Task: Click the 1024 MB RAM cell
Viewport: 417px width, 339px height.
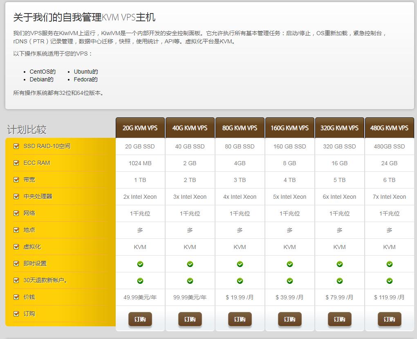Action: [140, 163]
